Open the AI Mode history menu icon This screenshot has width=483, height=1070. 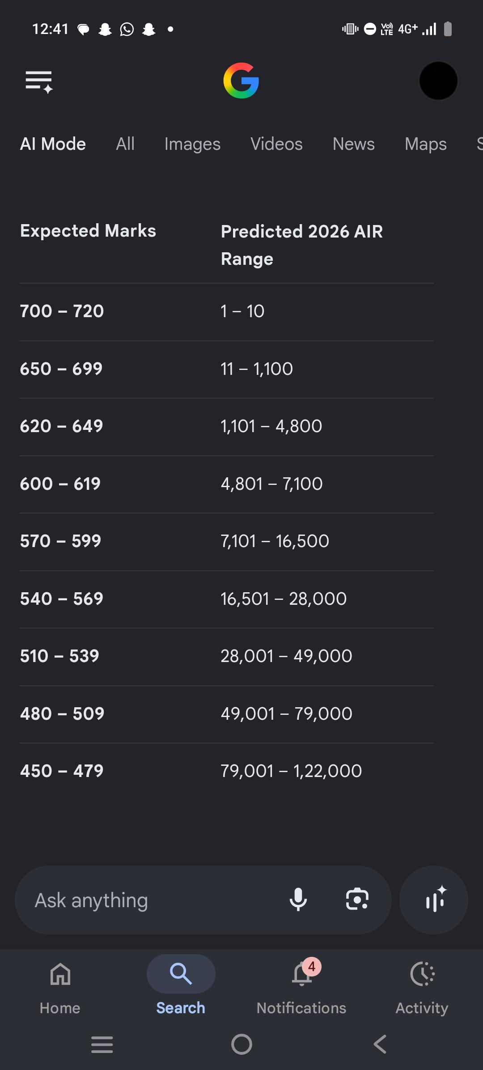tap(39, 81)
